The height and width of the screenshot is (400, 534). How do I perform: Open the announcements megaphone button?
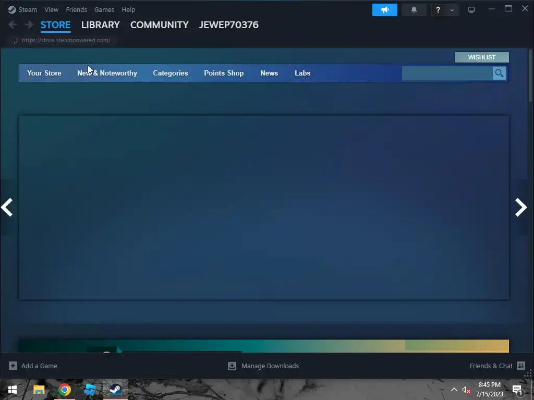click(x=384, y=10)
